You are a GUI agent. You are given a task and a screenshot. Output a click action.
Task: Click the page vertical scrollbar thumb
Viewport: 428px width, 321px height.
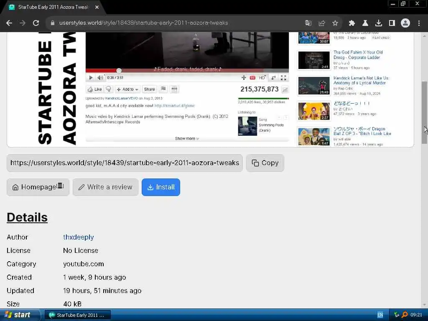[424, 112]
